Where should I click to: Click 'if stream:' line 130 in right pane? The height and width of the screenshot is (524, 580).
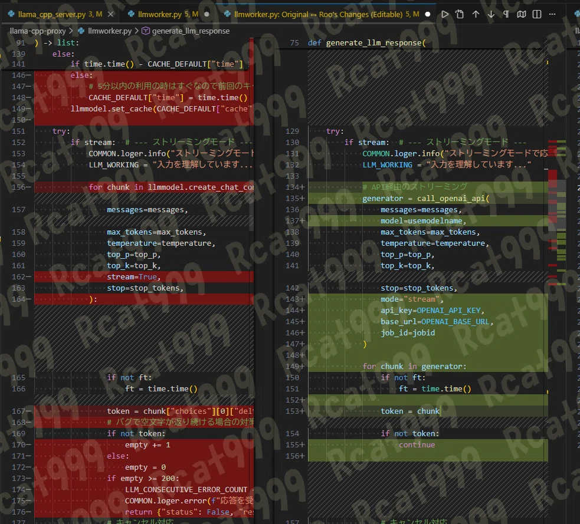click(x=367, y=143)
